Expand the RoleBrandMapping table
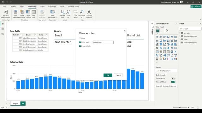Image resolution: width=202 pixels, height=113 pixels. (x=180, y=36)
